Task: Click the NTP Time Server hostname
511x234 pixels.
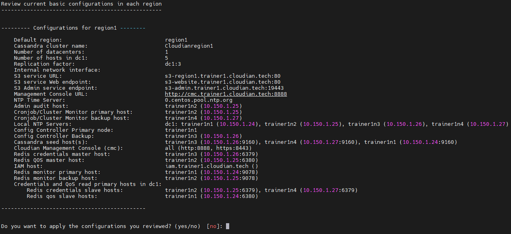Action: click(x=199, y=100)
